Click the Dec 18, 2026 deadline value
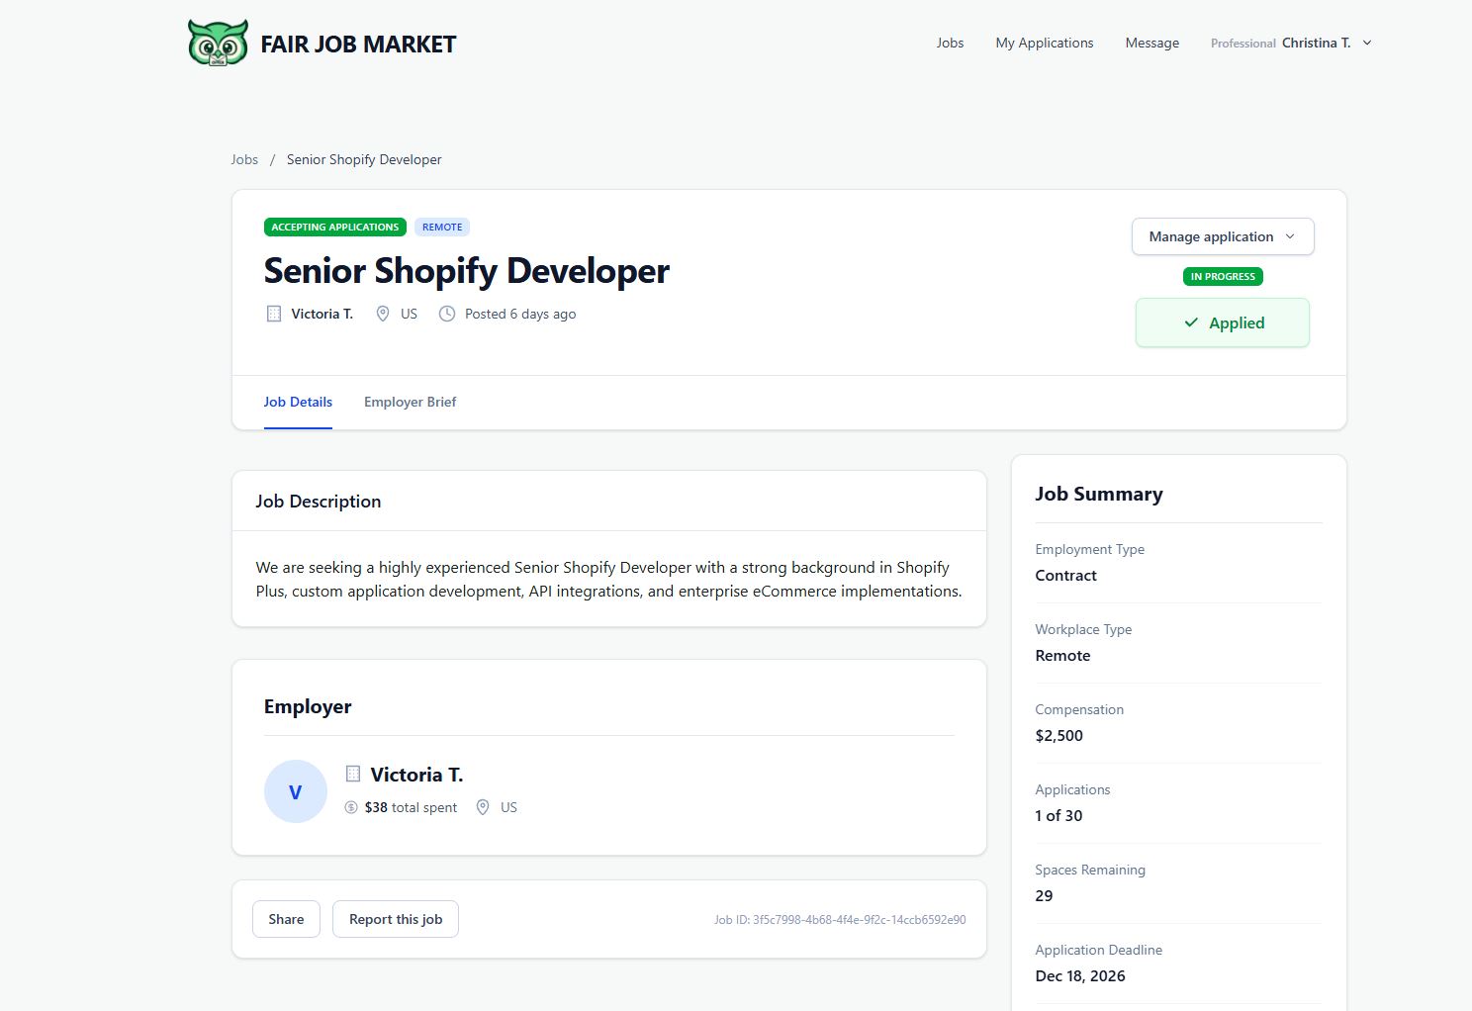 pyautogui.click(x=1080, y=975)
